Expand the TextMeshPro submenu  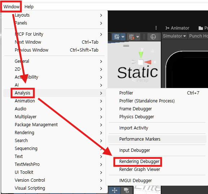(x=54, y=164)
